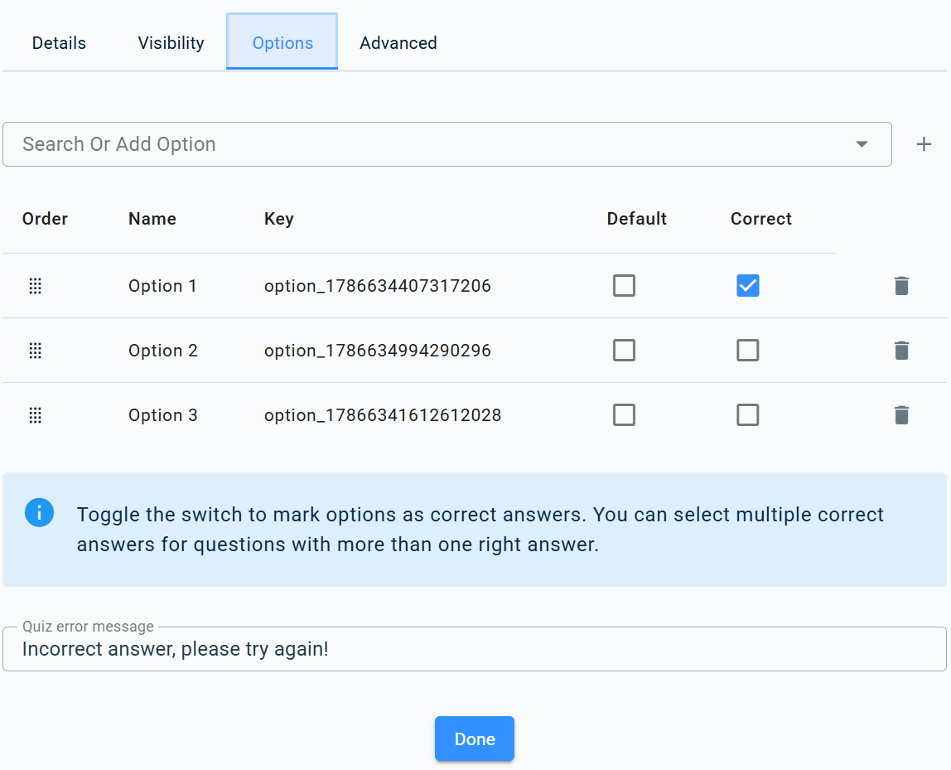Grab the drag handle for Option 1
The height and width of the screenshot is (770, 951).
[35, 286]
